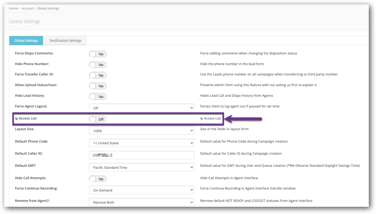Toggle Force Transfer Caller ID on
Screen dimensions: 376x214
(x=98, y=75)
